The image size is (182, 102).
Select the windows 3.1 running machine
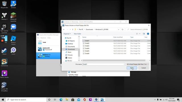click(x=48, y=56)
